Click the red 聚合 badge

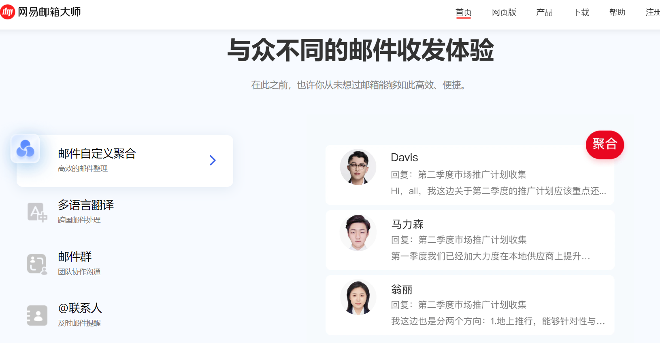(x=605, y=144)
